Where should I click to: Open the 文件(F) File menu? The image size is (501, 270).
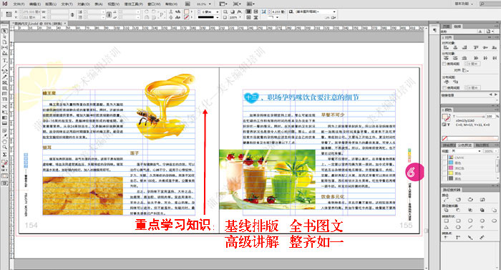[x=19, y=4]
